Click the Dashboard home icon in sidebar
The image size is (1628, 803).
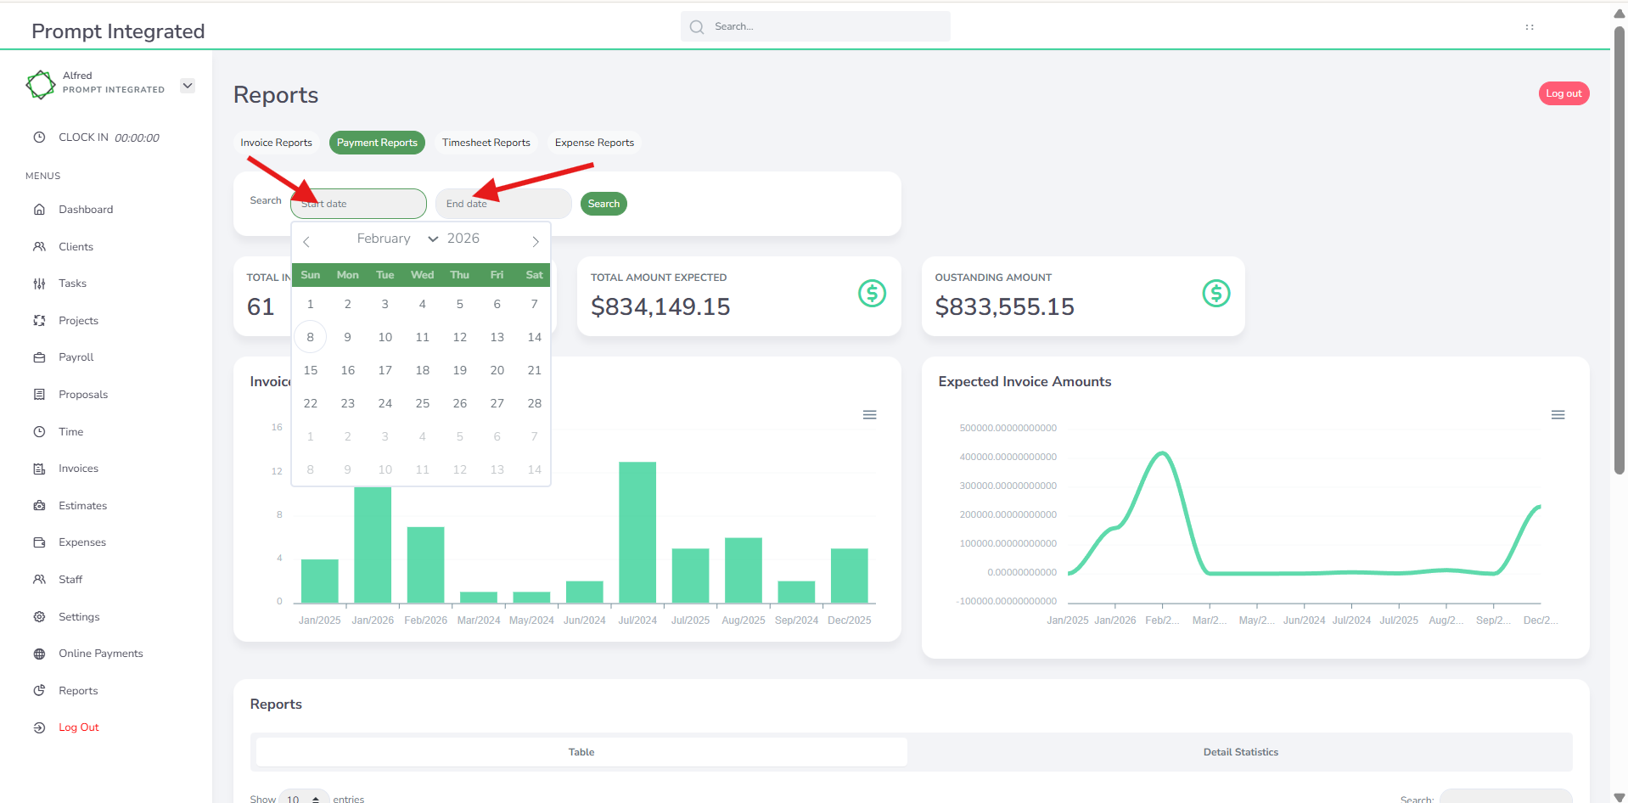[39, 210]
